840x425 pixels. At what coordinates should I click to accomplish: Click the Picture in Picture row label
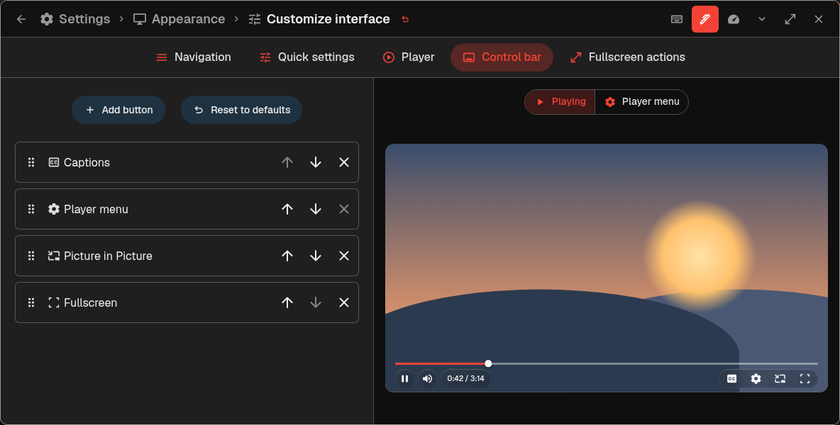tap(109, 256)
